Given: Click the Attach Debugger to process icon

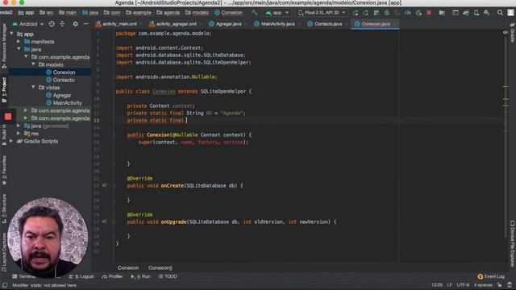Looking at the screenshot, I should pos(418,13).
